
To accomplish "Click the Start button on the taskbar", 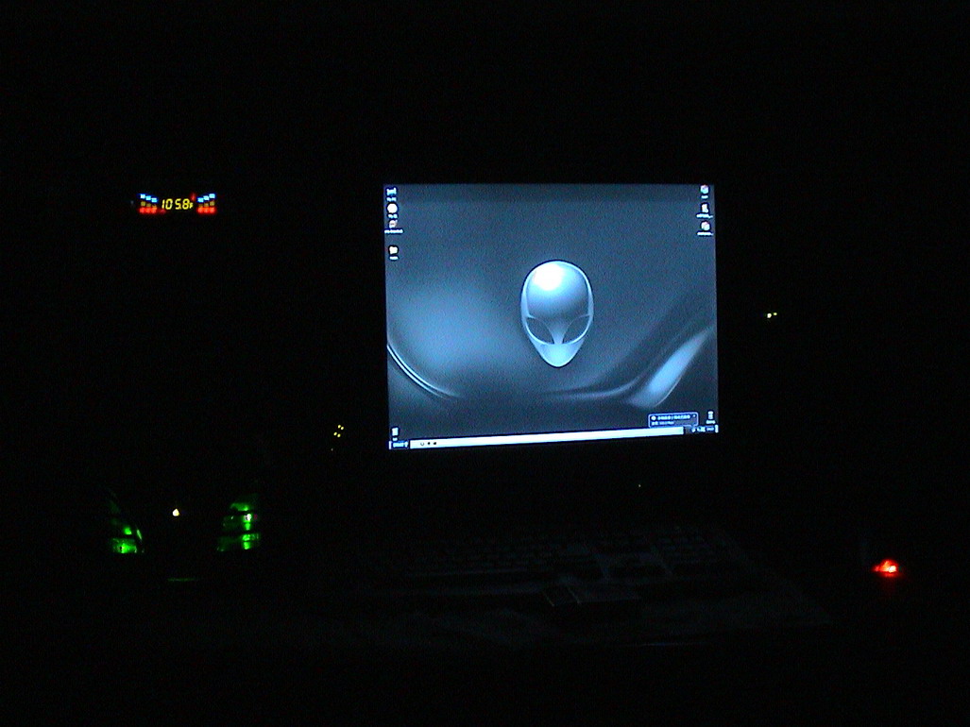I will (x=398, y=443).
